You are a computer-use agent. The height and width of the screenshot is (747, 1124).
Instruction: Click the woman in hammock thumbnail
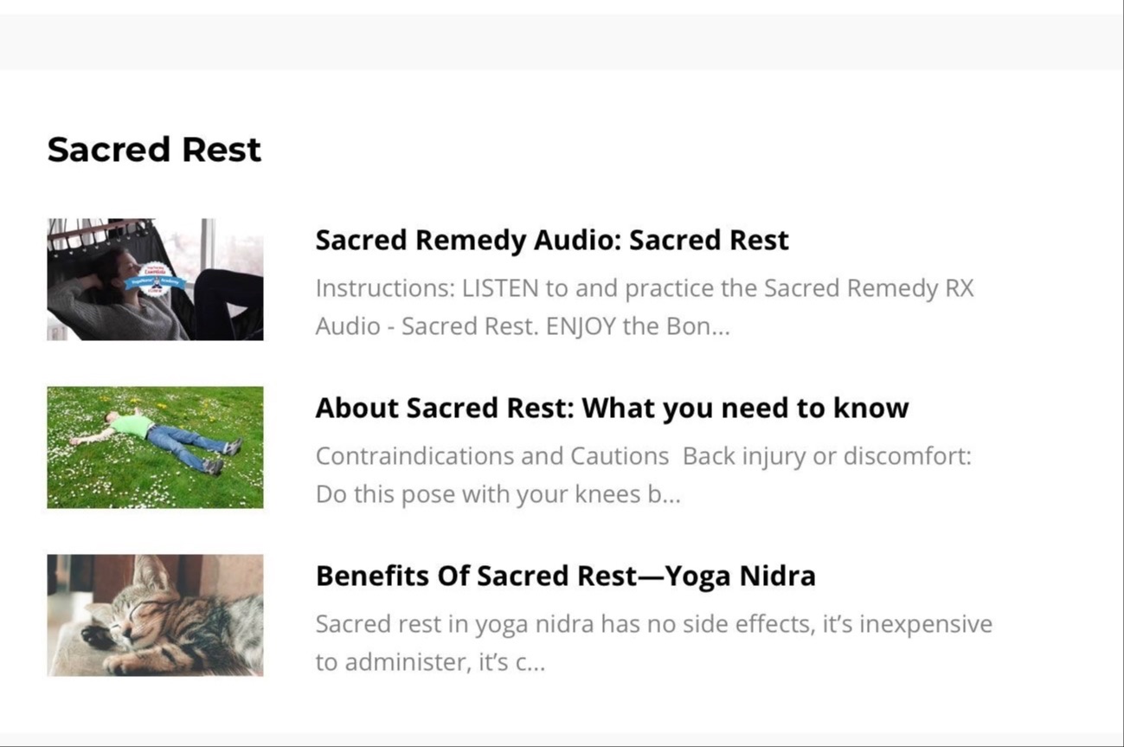click(x=155, y=279)
